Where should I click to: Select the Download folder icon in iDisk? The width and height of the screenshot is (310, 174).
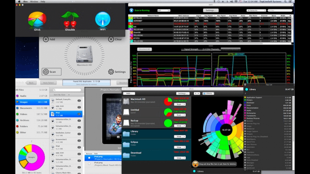[126, 155]
